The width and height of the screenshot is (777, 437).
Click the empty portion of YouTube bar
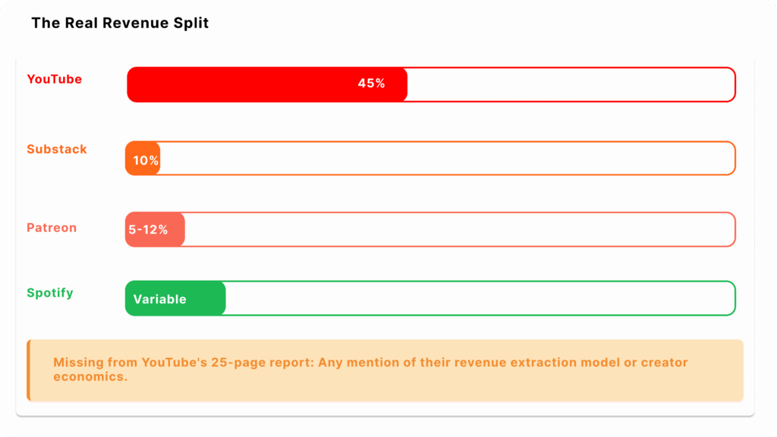(x=569, y=84)
